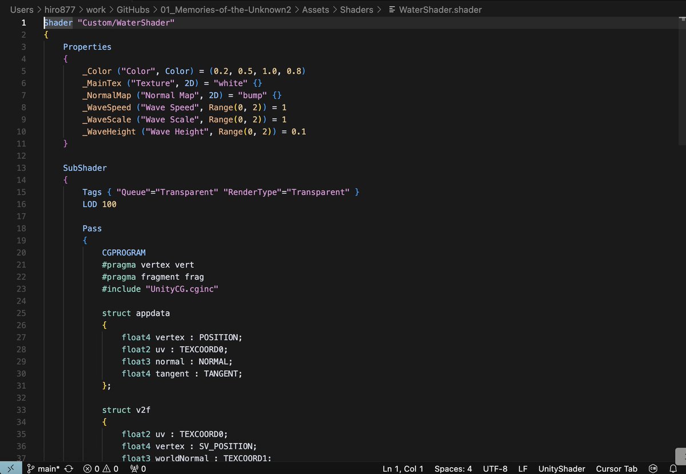
Task: Select file encoding UTF-8
Action: click(x=495, y=468)
